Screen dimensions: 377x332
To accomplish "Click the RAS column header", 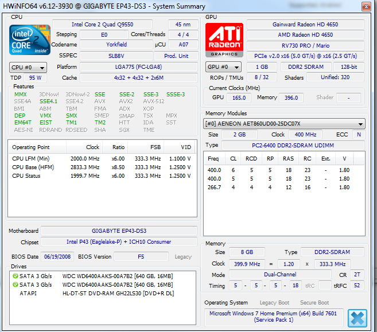I will (x=288, y=159).
